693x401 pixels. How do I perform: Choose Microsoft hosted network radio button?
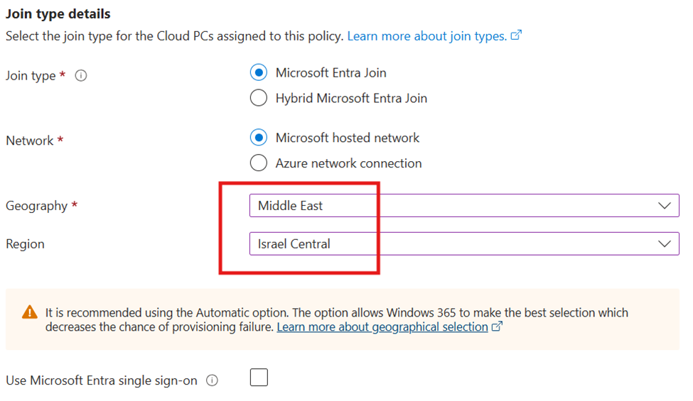click(259, 138)
